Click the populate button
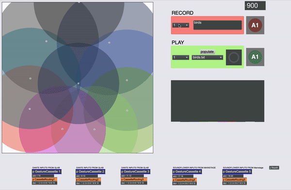Image resolution: width=291 pixels, height=190 pixels. 207,52
